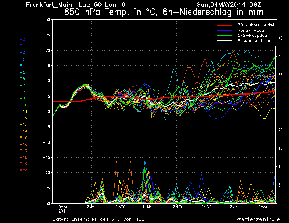Screen dimensions: 289x223
Task: Click the 13MAY x-axis label
Action: [177, 207]
